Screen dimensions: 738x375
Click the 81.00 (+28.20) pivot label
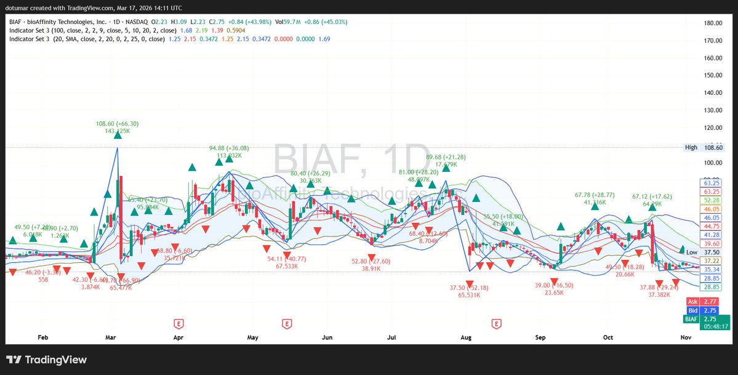tap(419, 172)
